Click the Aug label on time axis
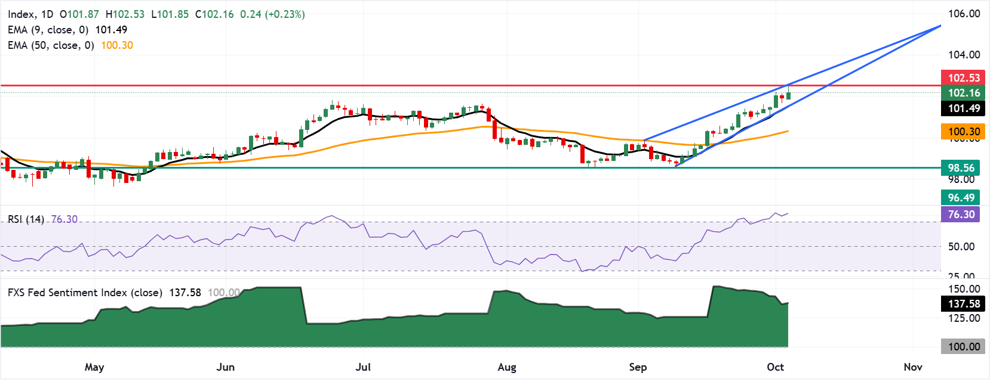 (x=507, y=367)
